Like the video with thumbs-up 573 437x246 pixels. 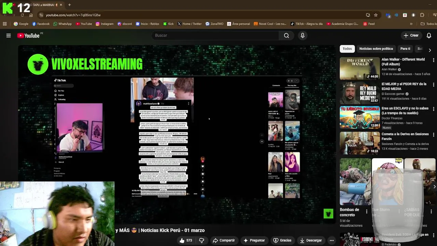tap(186, 241)
